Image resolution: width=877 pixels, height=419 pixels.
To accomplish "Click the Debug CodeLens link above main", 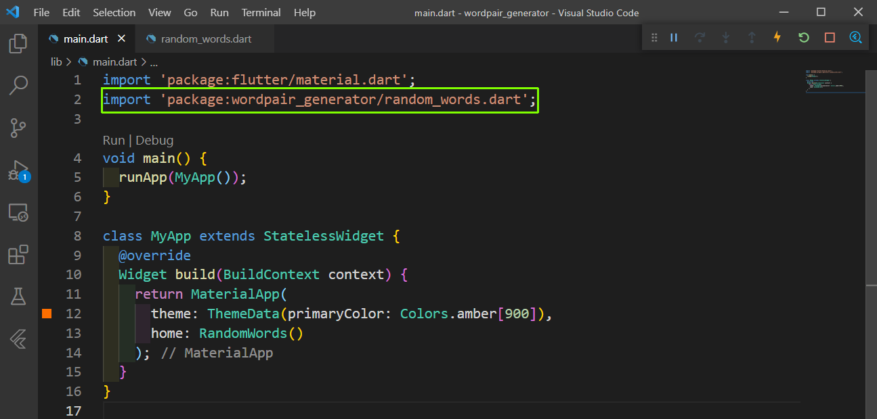I will point(154,141).
